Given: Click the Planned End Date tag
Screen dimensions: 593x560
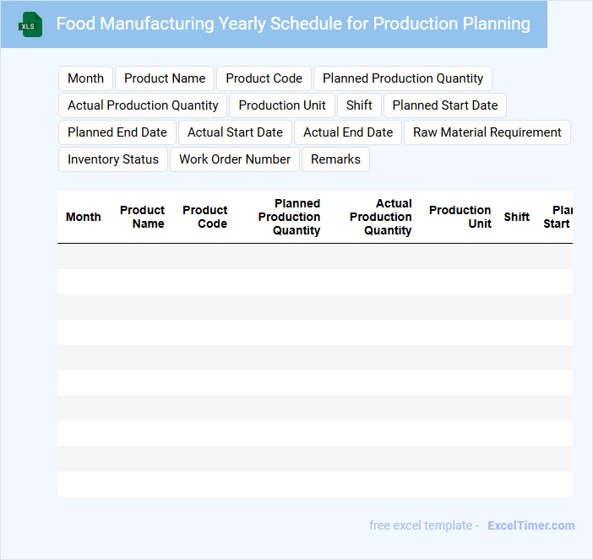Looking at the screenshot, I should 117,132.
